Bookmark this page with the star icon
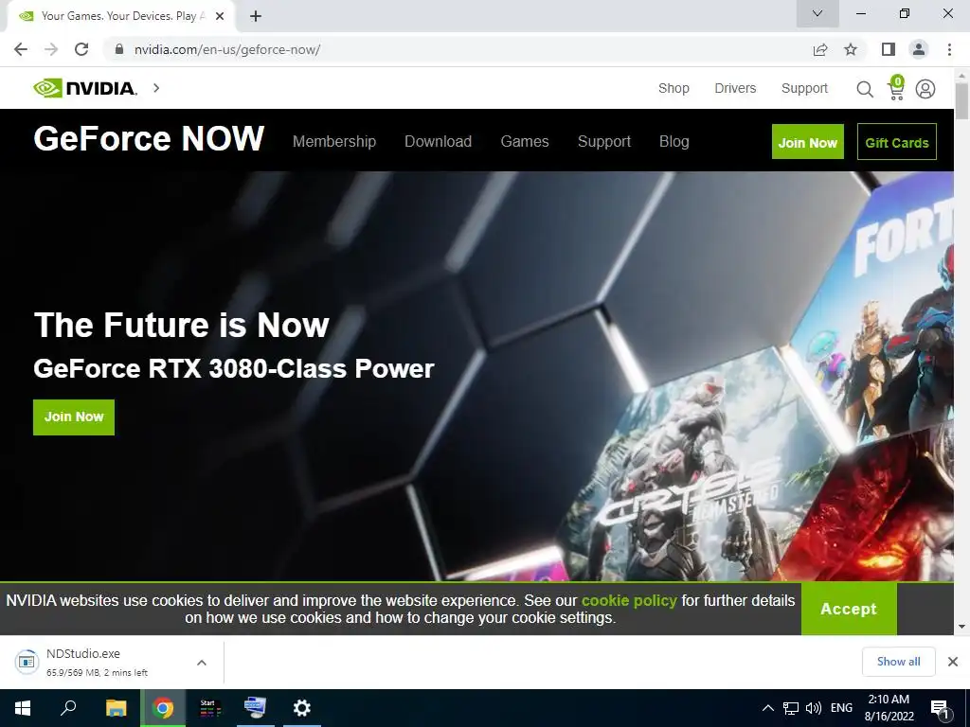This screenshot has width=970, height=727. tap(851, 49)
